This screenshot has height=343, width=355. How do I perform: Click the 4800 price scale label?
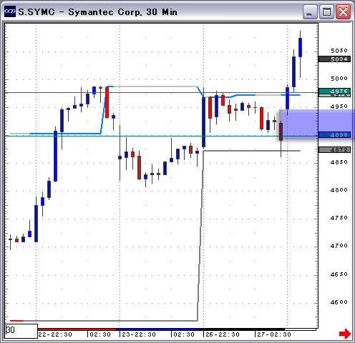pyautogui.click(x=339, y=190)
